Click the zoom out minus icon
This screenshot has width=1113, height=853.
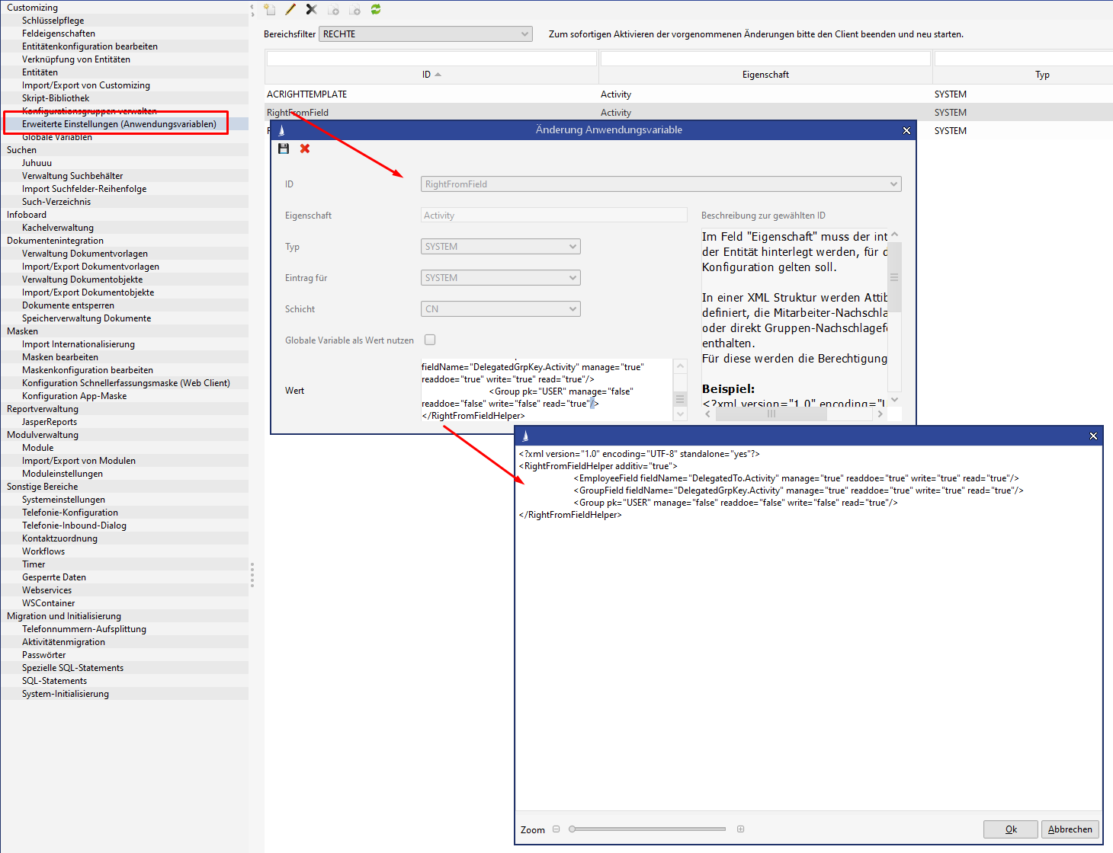556,829
